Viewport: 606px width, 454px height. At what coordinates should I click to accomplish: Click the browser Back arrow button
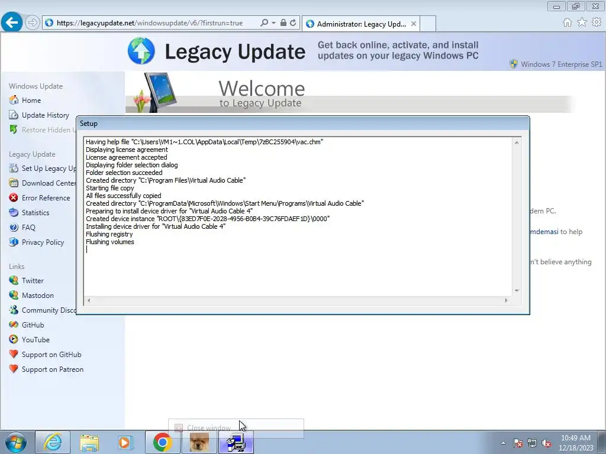[12, 22]
